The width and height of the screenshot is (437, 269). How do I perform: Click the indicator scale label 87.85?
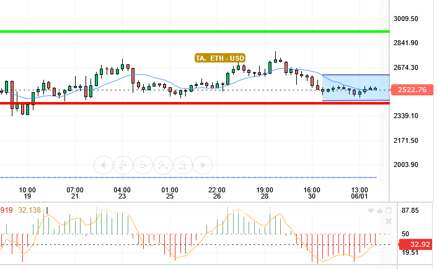click(410, 211)
